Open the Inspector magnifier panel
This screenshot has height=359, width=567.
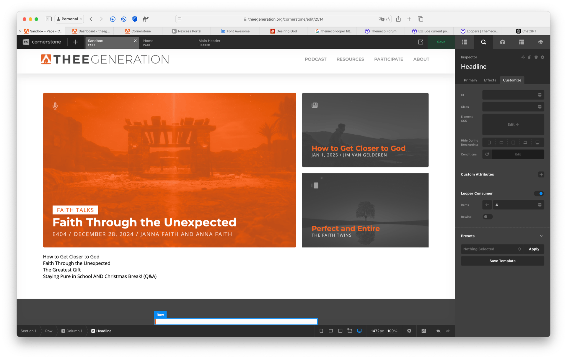(x=483, y=42)
